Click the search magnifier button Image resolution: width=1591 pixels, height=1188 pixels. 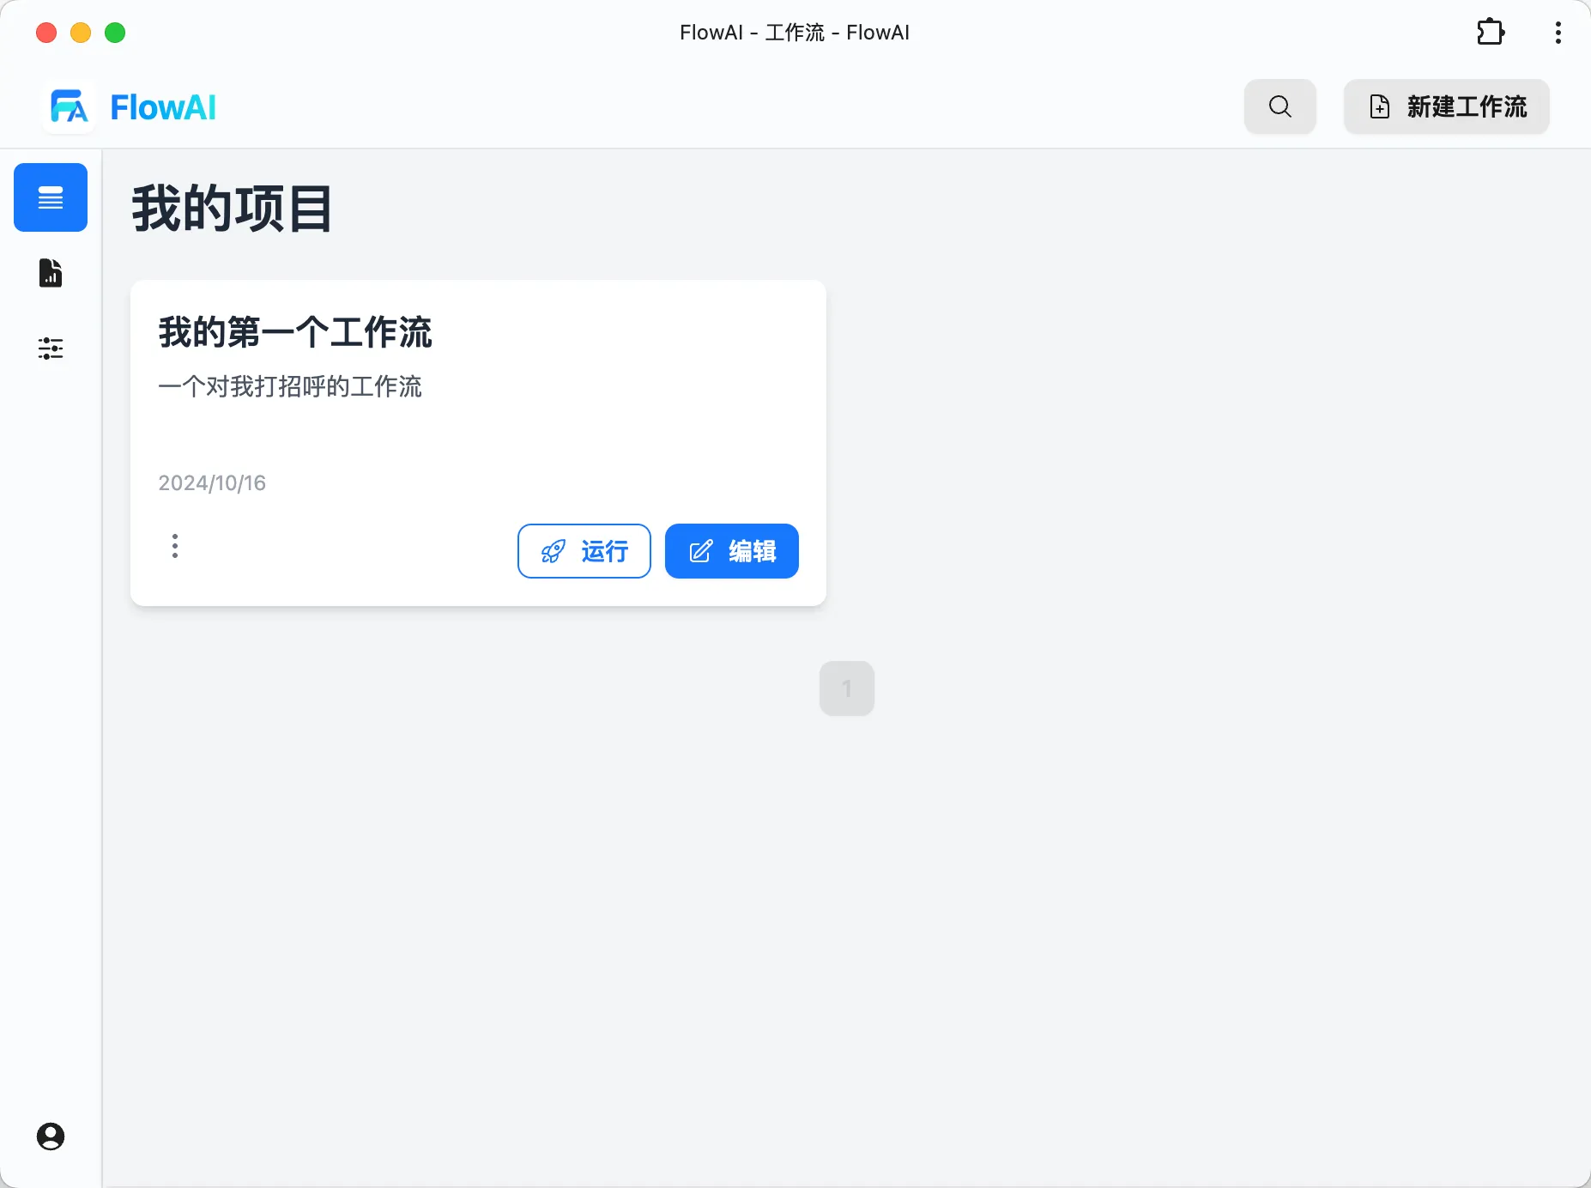click(x=1280, y=106)
